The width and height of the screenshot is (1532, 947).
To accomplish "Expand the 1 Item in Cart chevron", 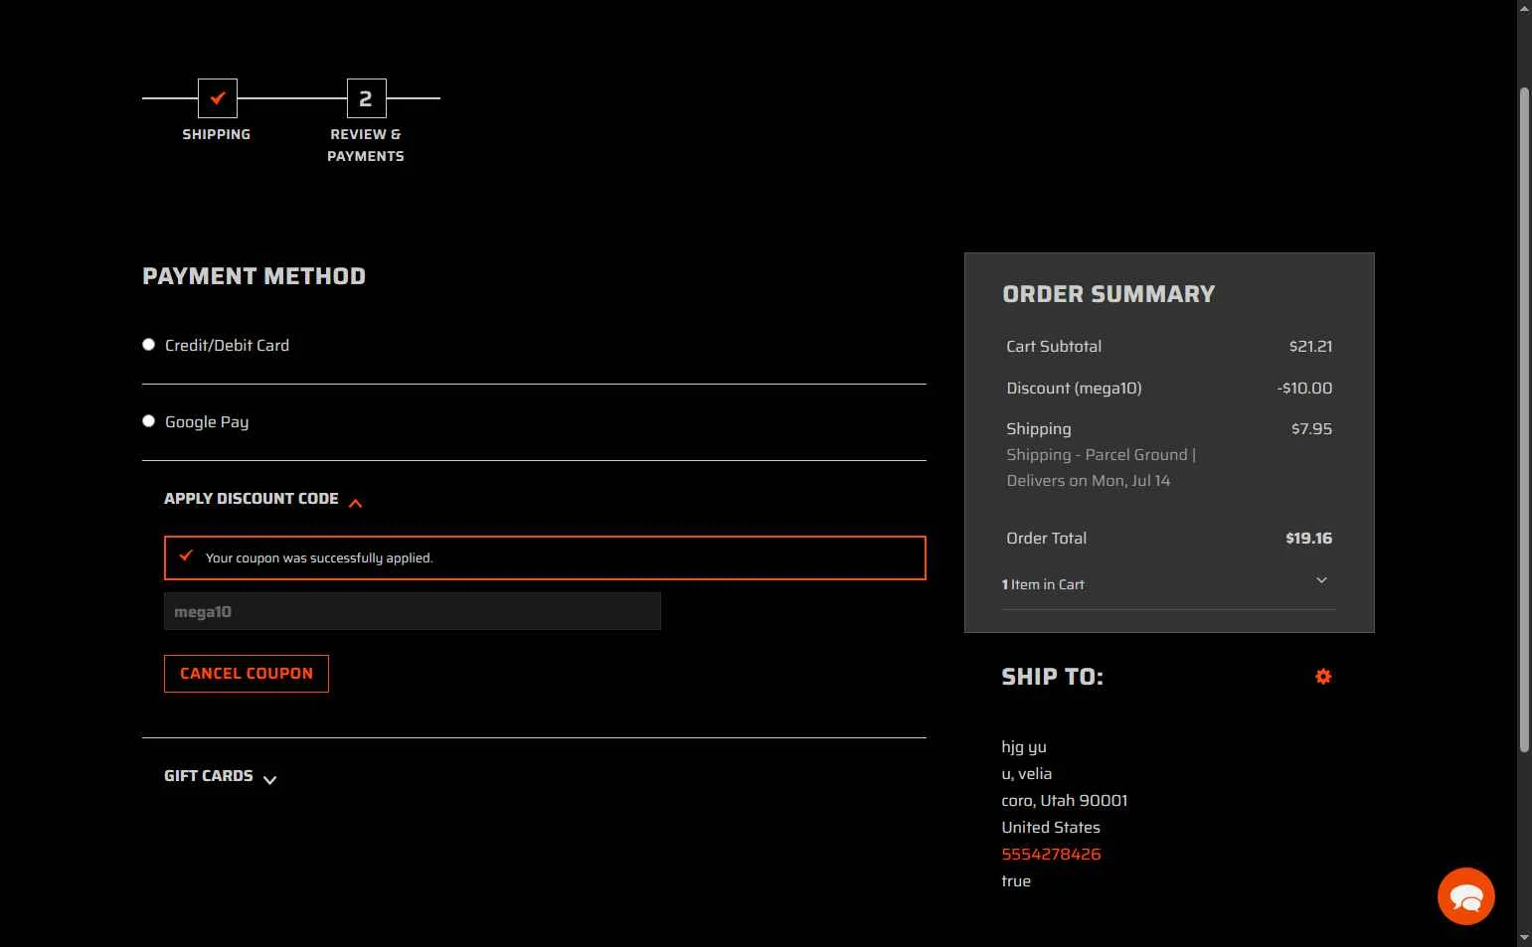I will [1321, 580].
